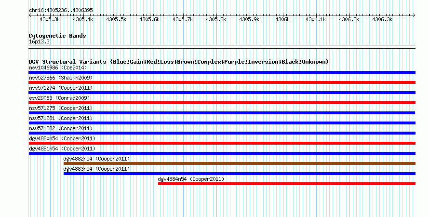Click the ruler's right end arrow
Screen dimensions: 429x217
point(414,15)
